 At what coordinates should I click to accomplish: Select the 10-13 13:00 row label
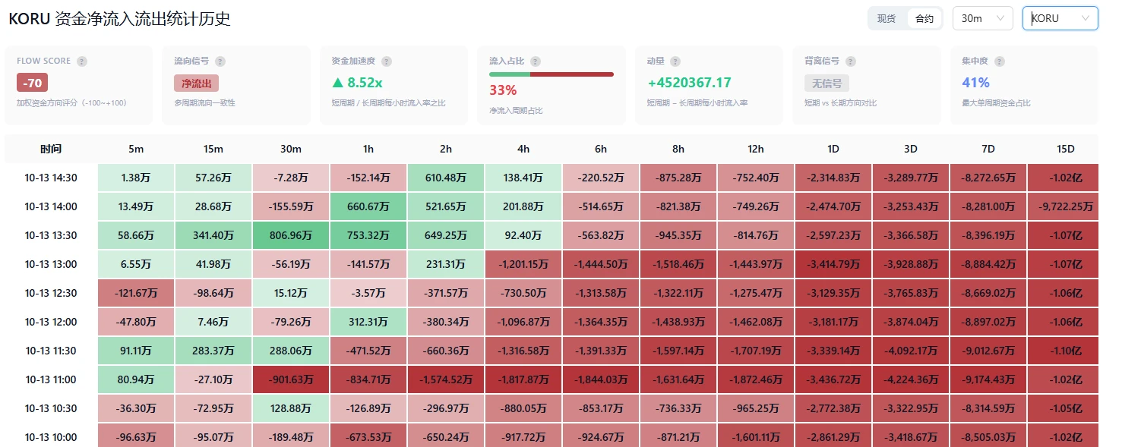(x=51, y=264)
